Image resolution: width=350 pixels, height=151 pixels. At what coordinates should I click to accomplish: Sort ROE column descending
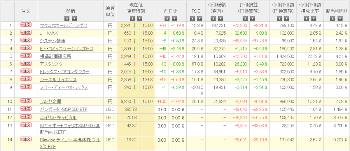200,18
